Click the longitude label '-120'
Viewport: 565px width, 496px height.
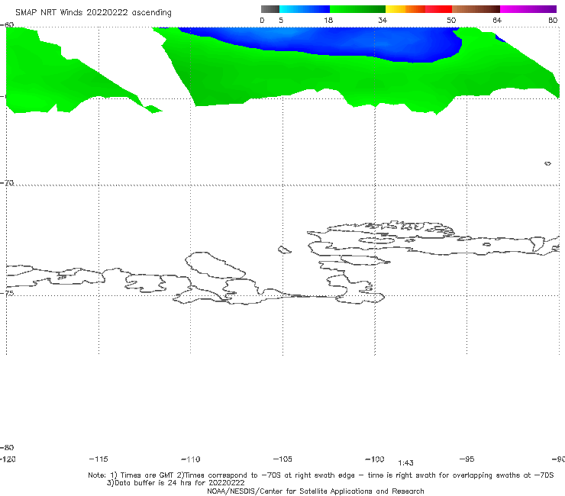coord(8,459)
